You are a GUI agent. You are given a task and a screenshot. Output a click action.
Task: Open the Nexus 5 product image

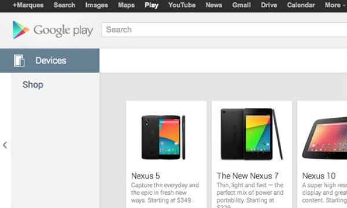[163, 137]
